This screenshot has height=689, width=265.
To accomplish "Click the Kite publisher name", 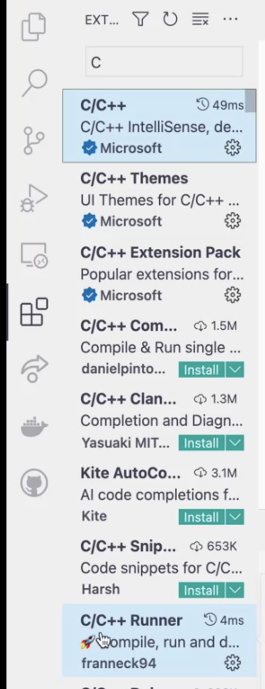I will (94, 516).
